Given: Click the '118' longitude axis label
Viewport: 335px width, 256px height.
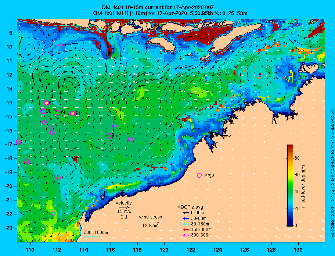Looking at the screenshot, I should tap(137, 250).
